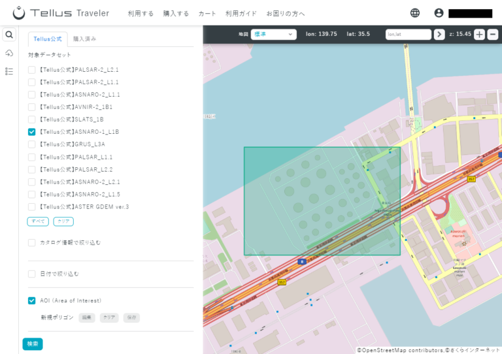Switch to the 購入済み tab
Image resolution: width=502 pixels, height=354 pixels.
(x=84, y=39)
